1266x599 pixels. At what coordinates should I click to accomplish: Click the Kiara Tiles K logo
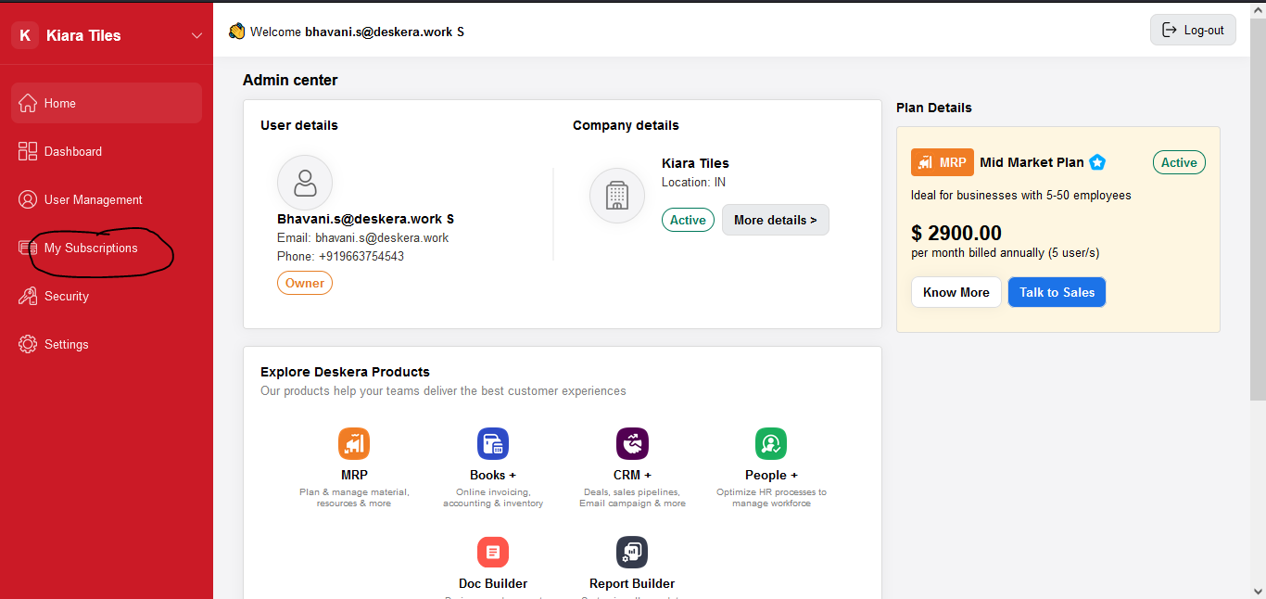[25, 35]
